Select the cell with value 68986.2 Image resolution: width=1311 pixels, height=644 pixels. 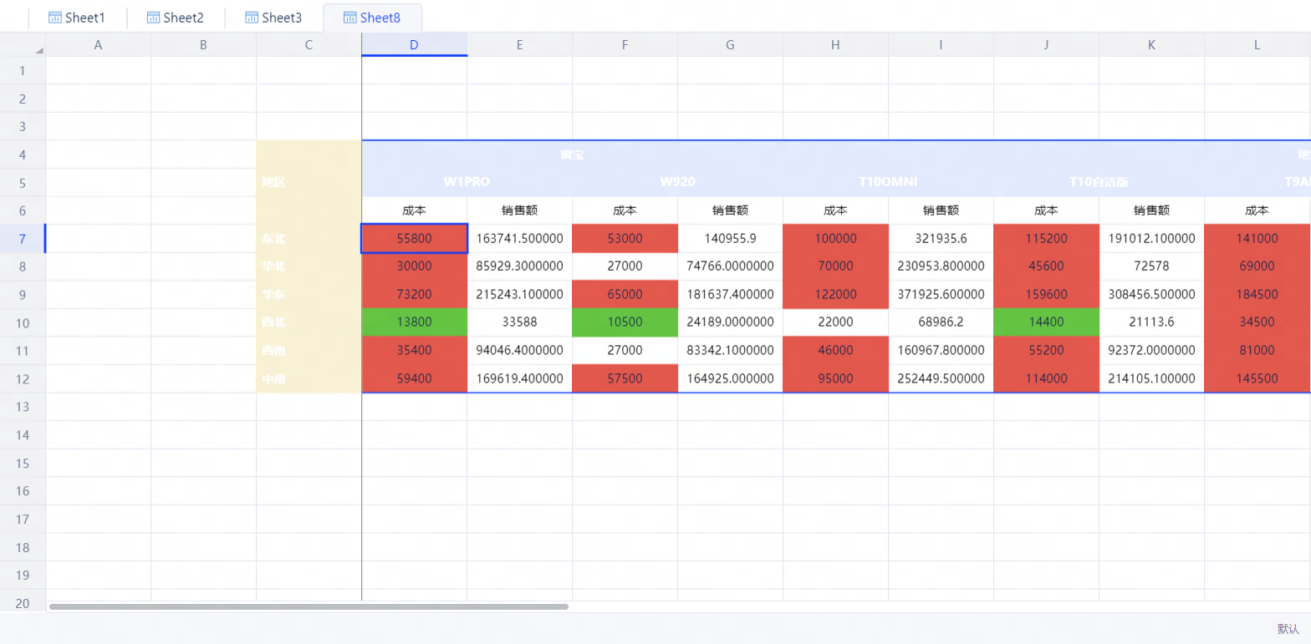pos(941,322)
